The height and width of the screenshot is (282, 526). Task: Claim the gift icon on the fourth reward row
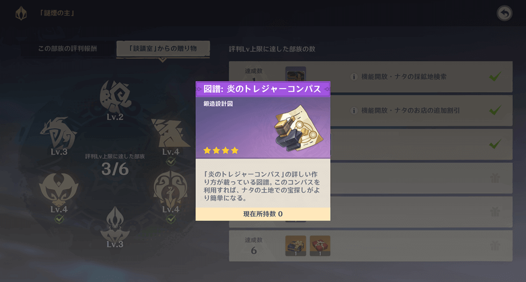pos(495,178)
